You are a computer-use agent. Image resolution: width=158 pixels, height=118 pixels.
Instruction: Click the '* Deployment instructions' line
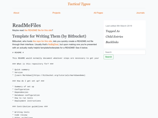click(27, 101)
